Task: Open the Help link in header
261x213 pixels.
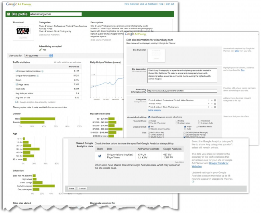Action: 161,4
